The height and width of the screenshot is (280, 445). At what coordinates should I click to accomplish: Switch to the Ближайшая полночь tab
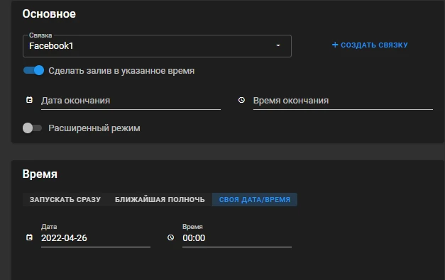(x=160, y=199)
